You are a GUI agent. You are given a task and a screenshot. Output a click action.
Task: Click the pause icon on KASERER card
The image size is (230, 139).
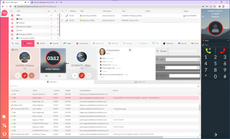click(x=31, y=75)
